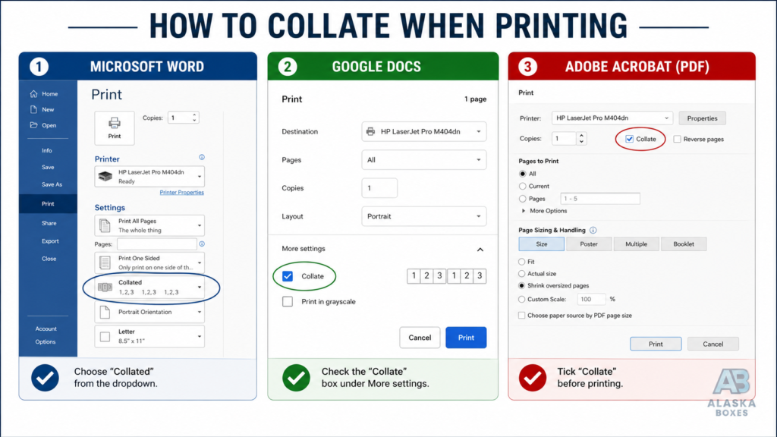Click Save in Word sidebar
Image resolution: width=777 pixels, height=437 pixels.
(48, 168)
